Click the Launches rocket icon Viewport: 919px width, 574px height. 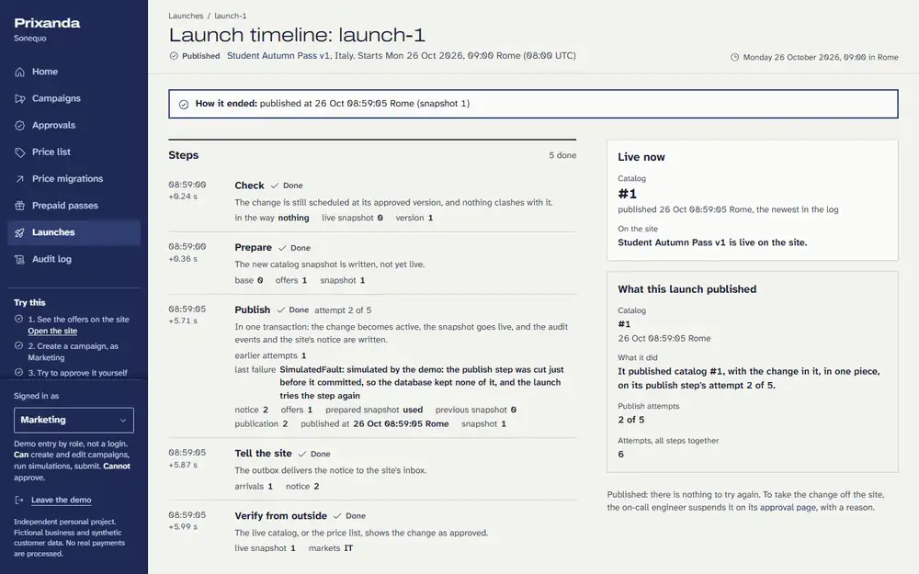pos(20,232)
